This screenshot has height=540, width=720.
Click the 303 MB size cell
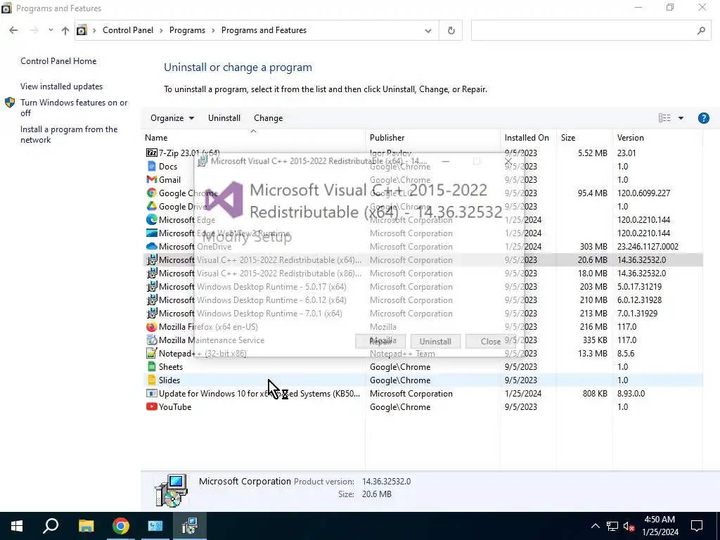[x=593, y=247]
